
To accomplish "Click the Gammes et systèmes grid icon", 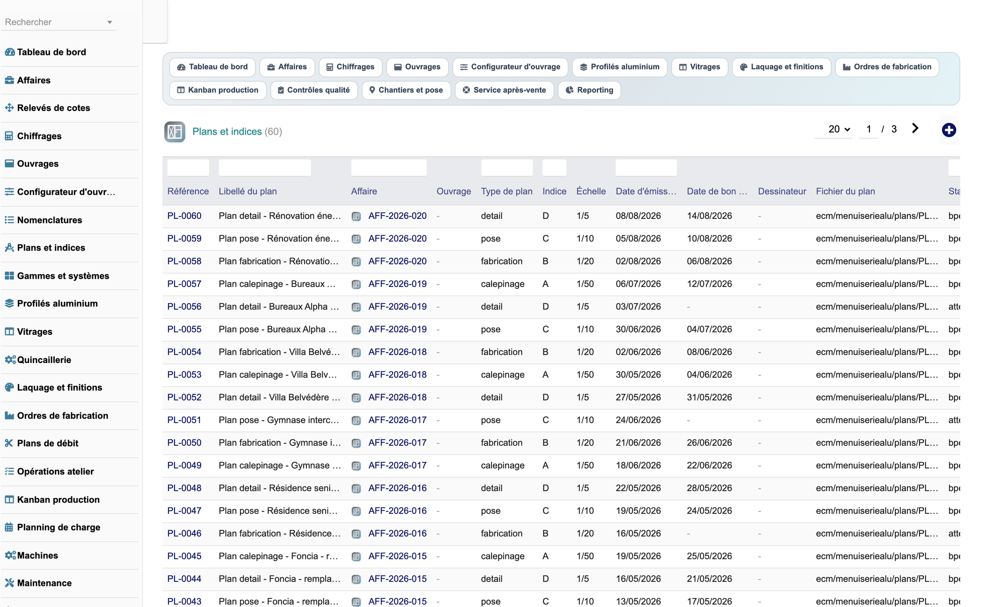I will click(x=10, y=276).
